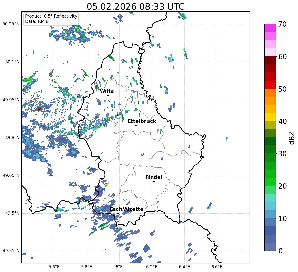Click the 5.6°E longitude label

point(54,267)
